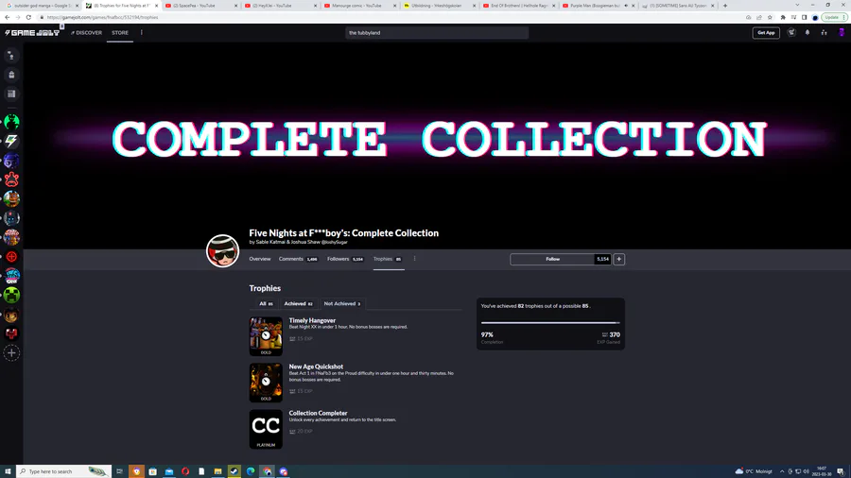The image size is (851, 478).
Task: Filter to Not Achieved trophies
Action: [342, 304]
